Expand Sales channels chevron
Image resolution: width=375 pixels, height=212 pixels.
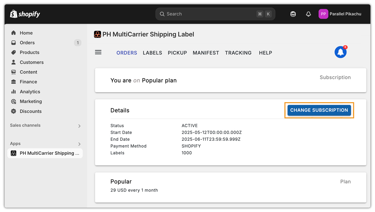(x=79, y=126)
